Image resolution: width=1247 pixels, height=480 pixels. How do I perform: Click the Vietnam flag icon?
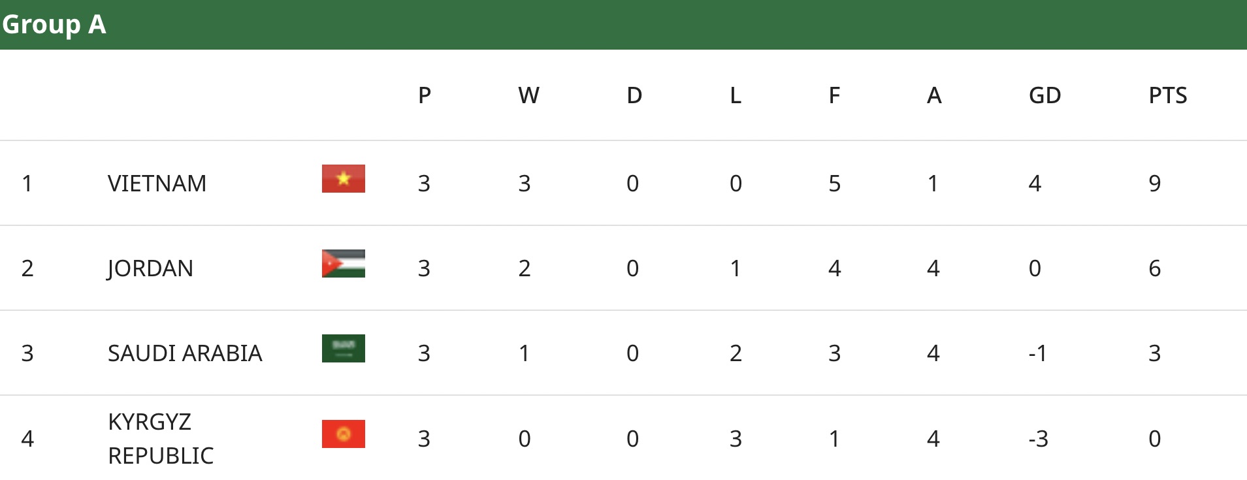343,179
